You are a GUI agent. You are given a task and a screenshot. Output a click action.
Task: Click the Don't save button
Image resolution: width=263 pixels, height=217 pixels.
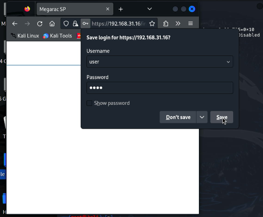178,117
